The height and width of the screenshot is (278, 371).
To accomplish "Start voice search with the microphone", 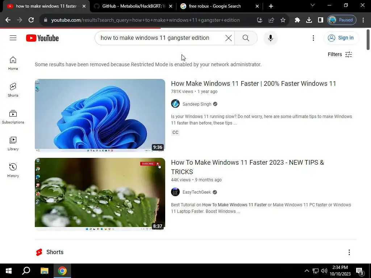I will click(x=270, y=38).
